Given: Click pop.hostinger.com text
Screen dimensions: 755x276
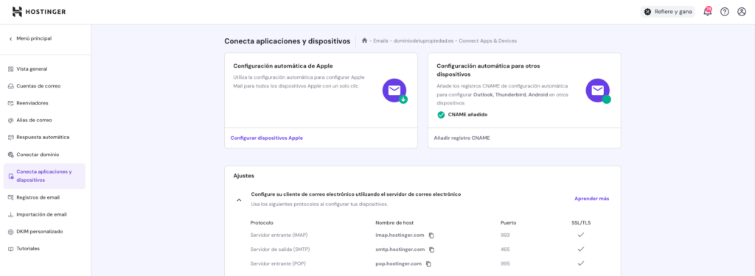Looking at the screenshot, I should (x=399, y=263).
